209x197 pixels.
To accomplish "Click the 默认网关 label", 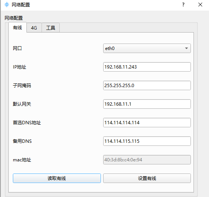I will point(22,104).
